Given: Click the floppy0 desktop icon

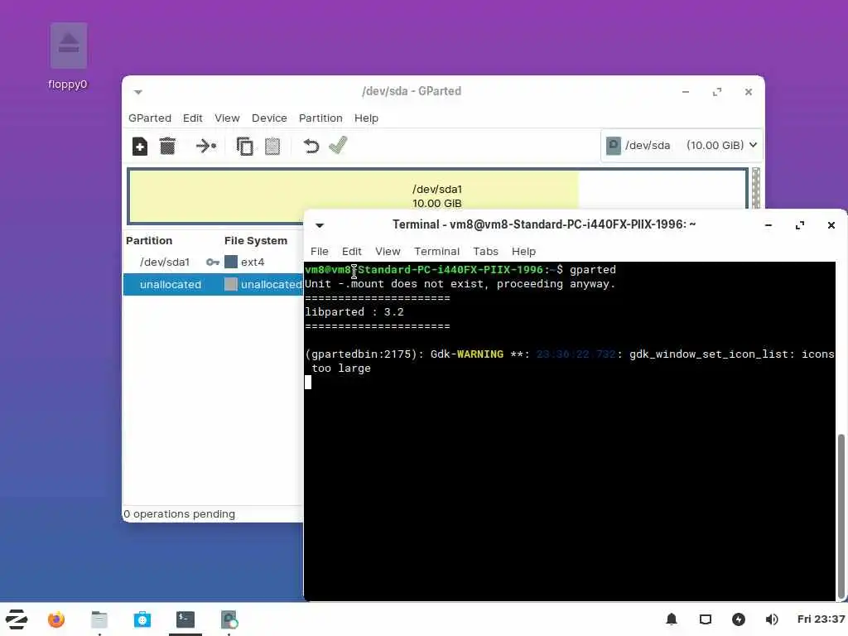Looking at the screenshot, I should (68, 56).
